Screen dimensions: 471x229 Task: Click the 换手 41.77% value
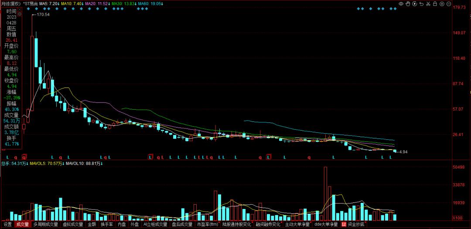coord(11,144)
